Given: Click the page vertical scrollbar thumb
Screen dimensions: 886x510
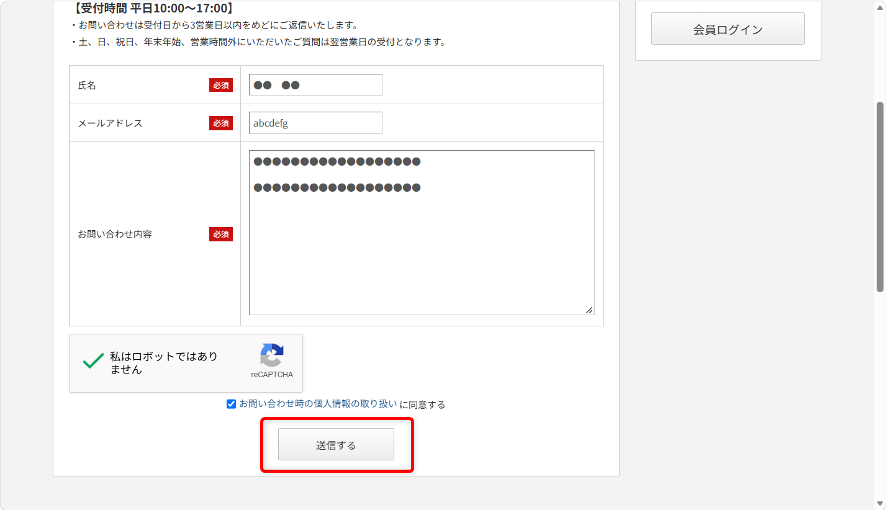Looking at the screenshot, I should click(880, 197).
